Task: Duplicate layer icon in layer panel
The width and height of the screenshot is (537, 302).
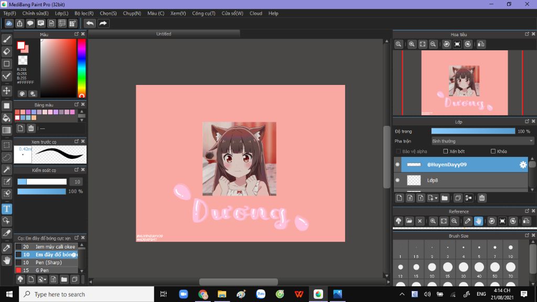Action: tap(458, 198)
